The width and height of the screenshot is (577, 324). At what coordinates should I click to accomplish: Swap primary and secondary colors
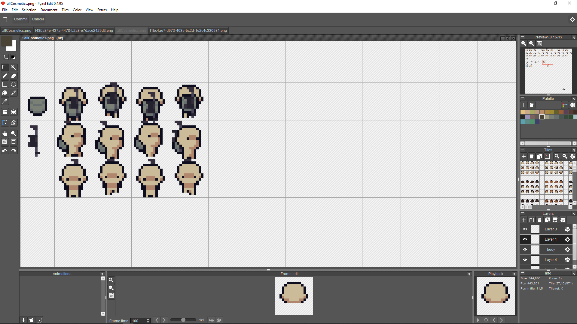click(5, 57)
